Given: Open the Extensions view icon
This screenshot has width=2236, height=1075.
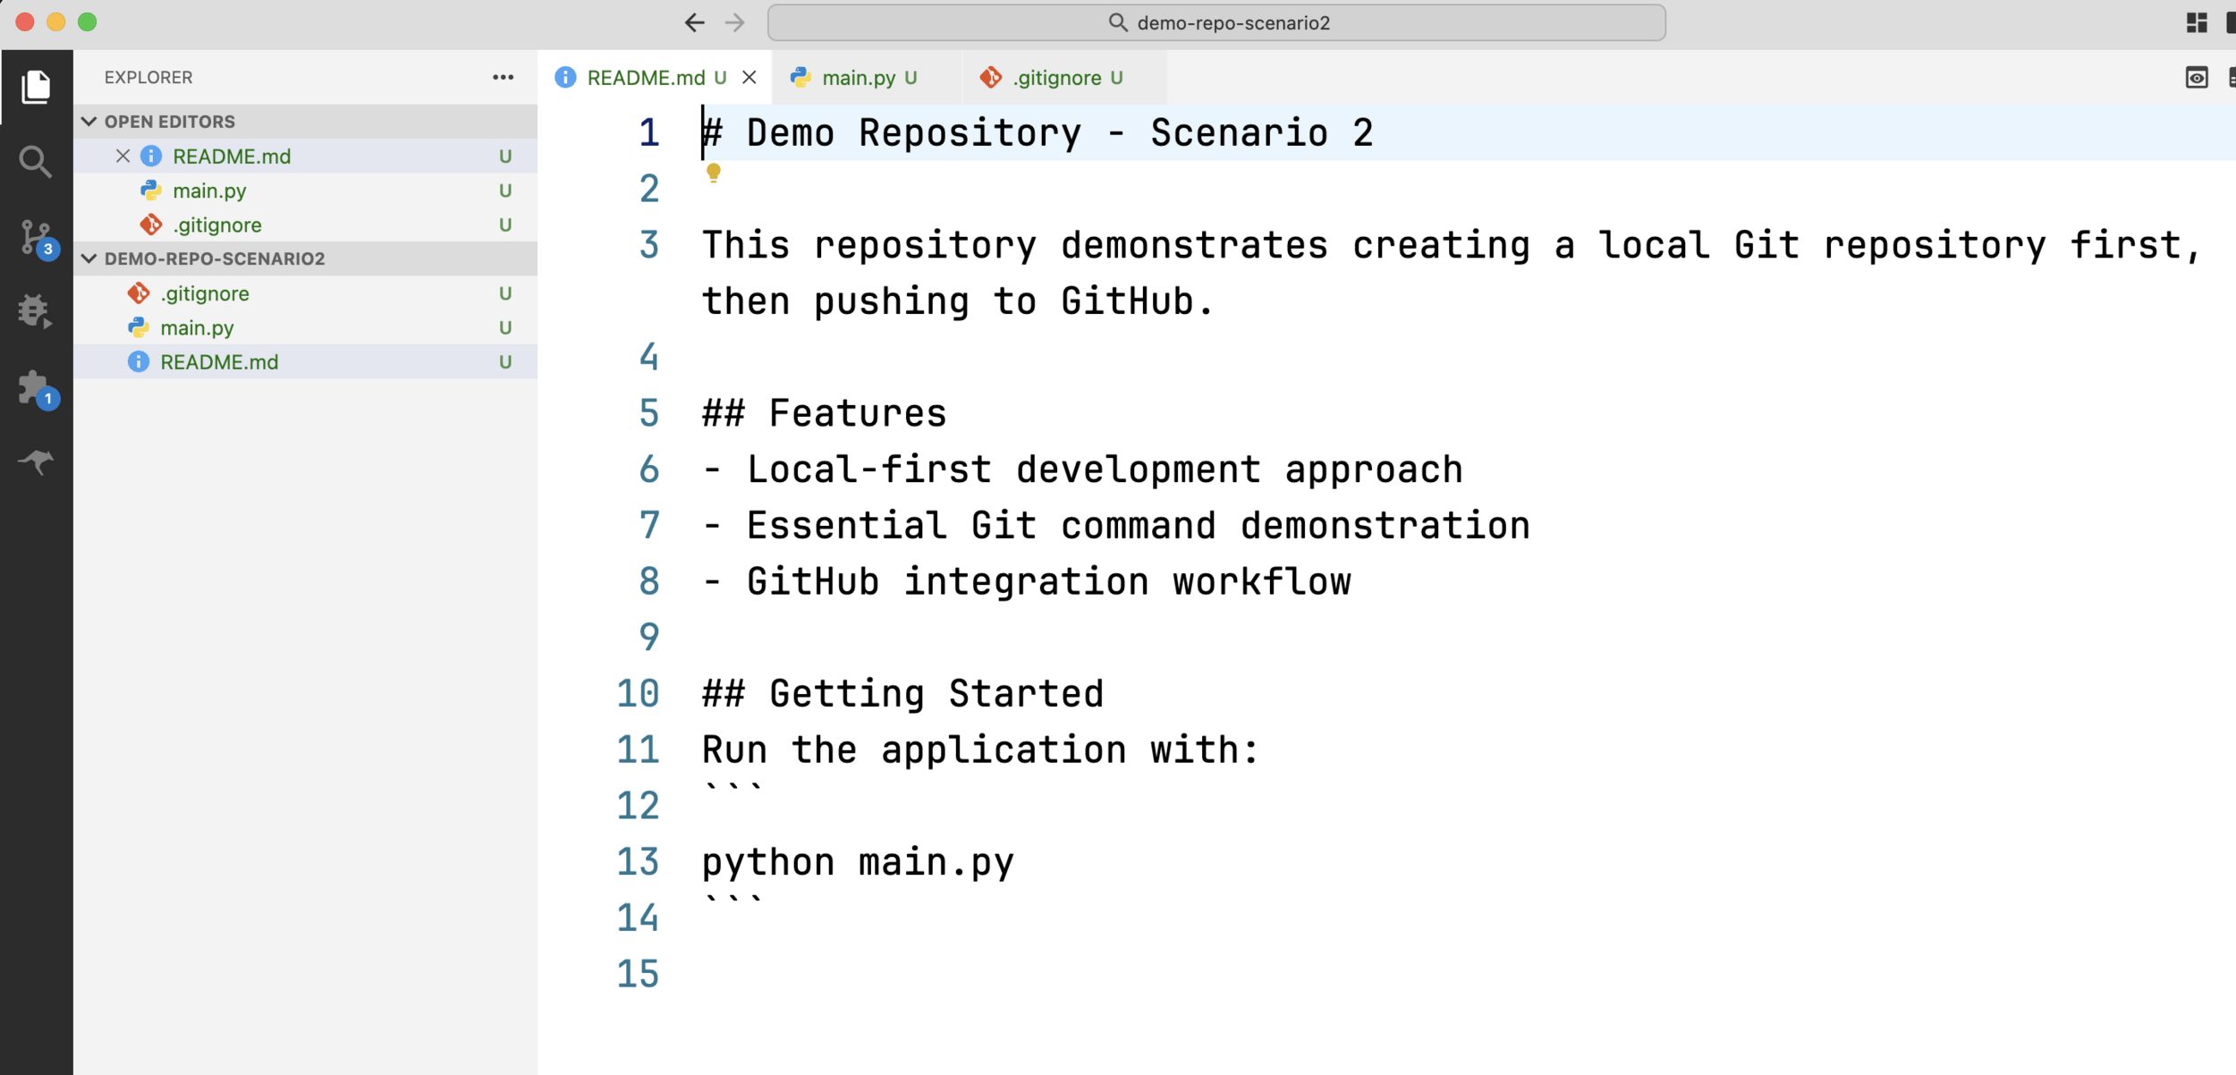Looking at the screenshot, I should point(36,388).
